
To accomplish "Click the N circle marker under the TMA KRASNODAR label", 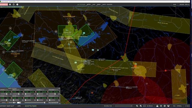I will click(68, 22).
